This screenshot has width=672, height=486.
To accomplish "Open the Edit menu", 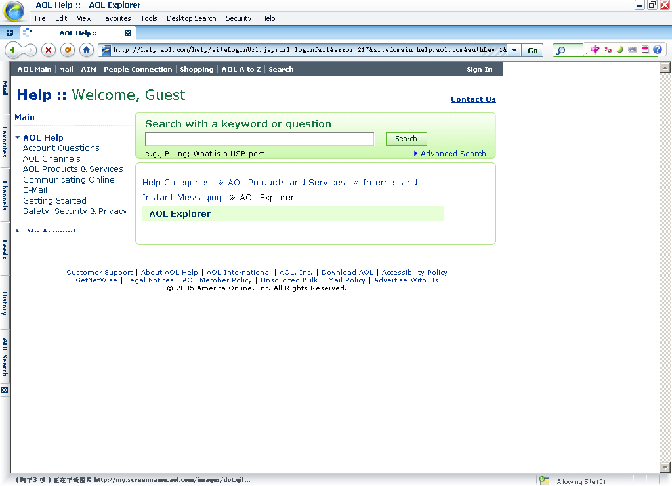I will [61, 18].
